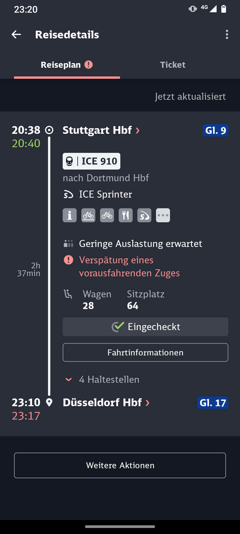
Task: Tap the onboard restaurant cutlery icon
Action: 126,215
